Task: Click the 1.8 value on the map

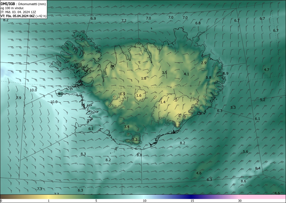Action: pos(144,78)
